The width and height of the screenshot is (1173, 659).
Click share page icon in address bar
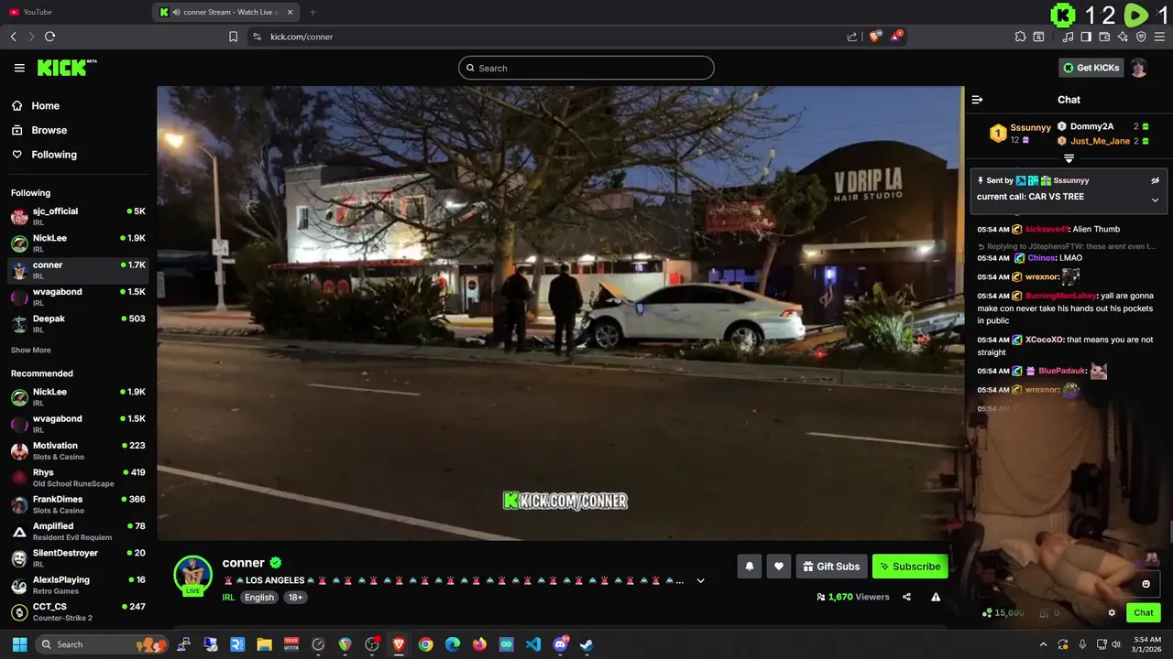point(852,37)
